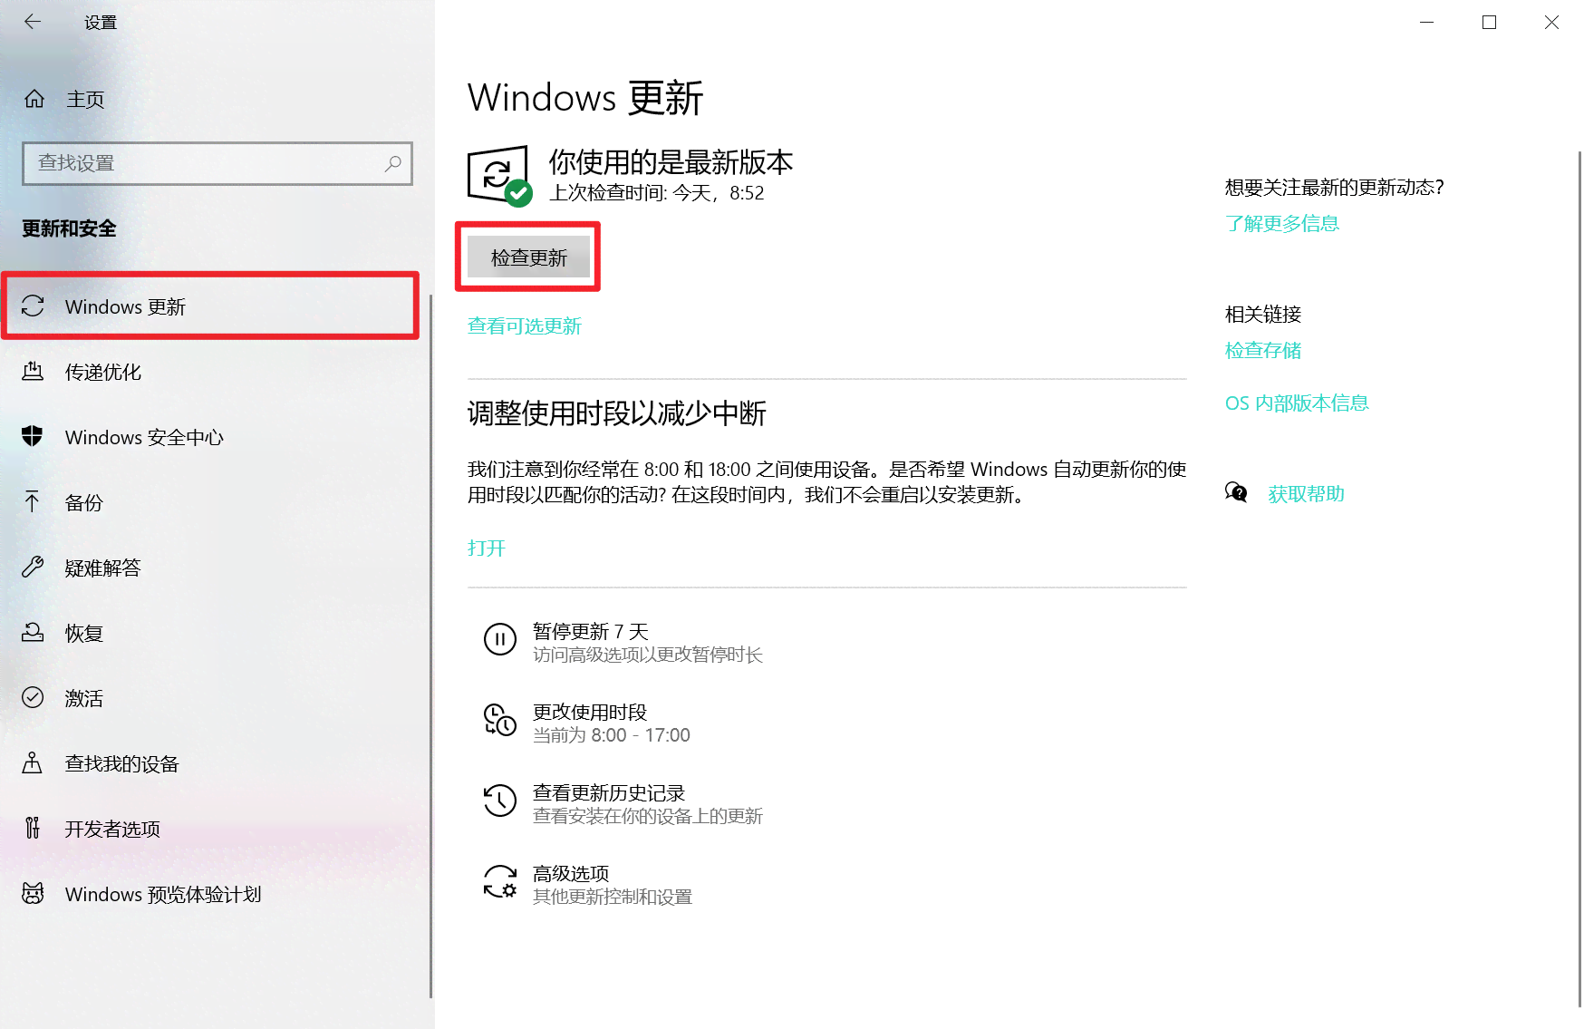
Task: Click the 传递优化 delivery icon
Action: click(x=33, y=372)
